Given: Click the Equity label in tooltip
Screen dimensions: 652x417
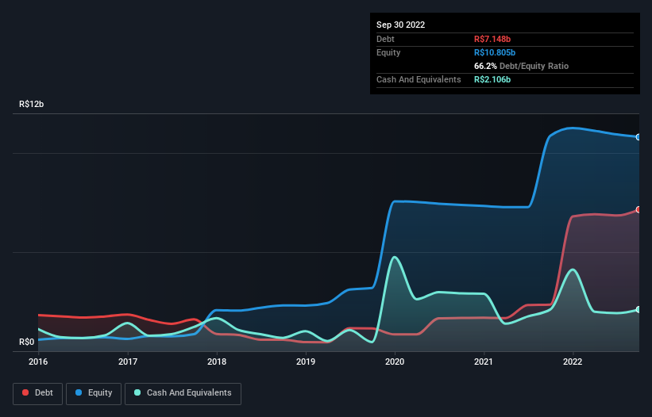Looking at the screenshot, I should click(388, 52).
